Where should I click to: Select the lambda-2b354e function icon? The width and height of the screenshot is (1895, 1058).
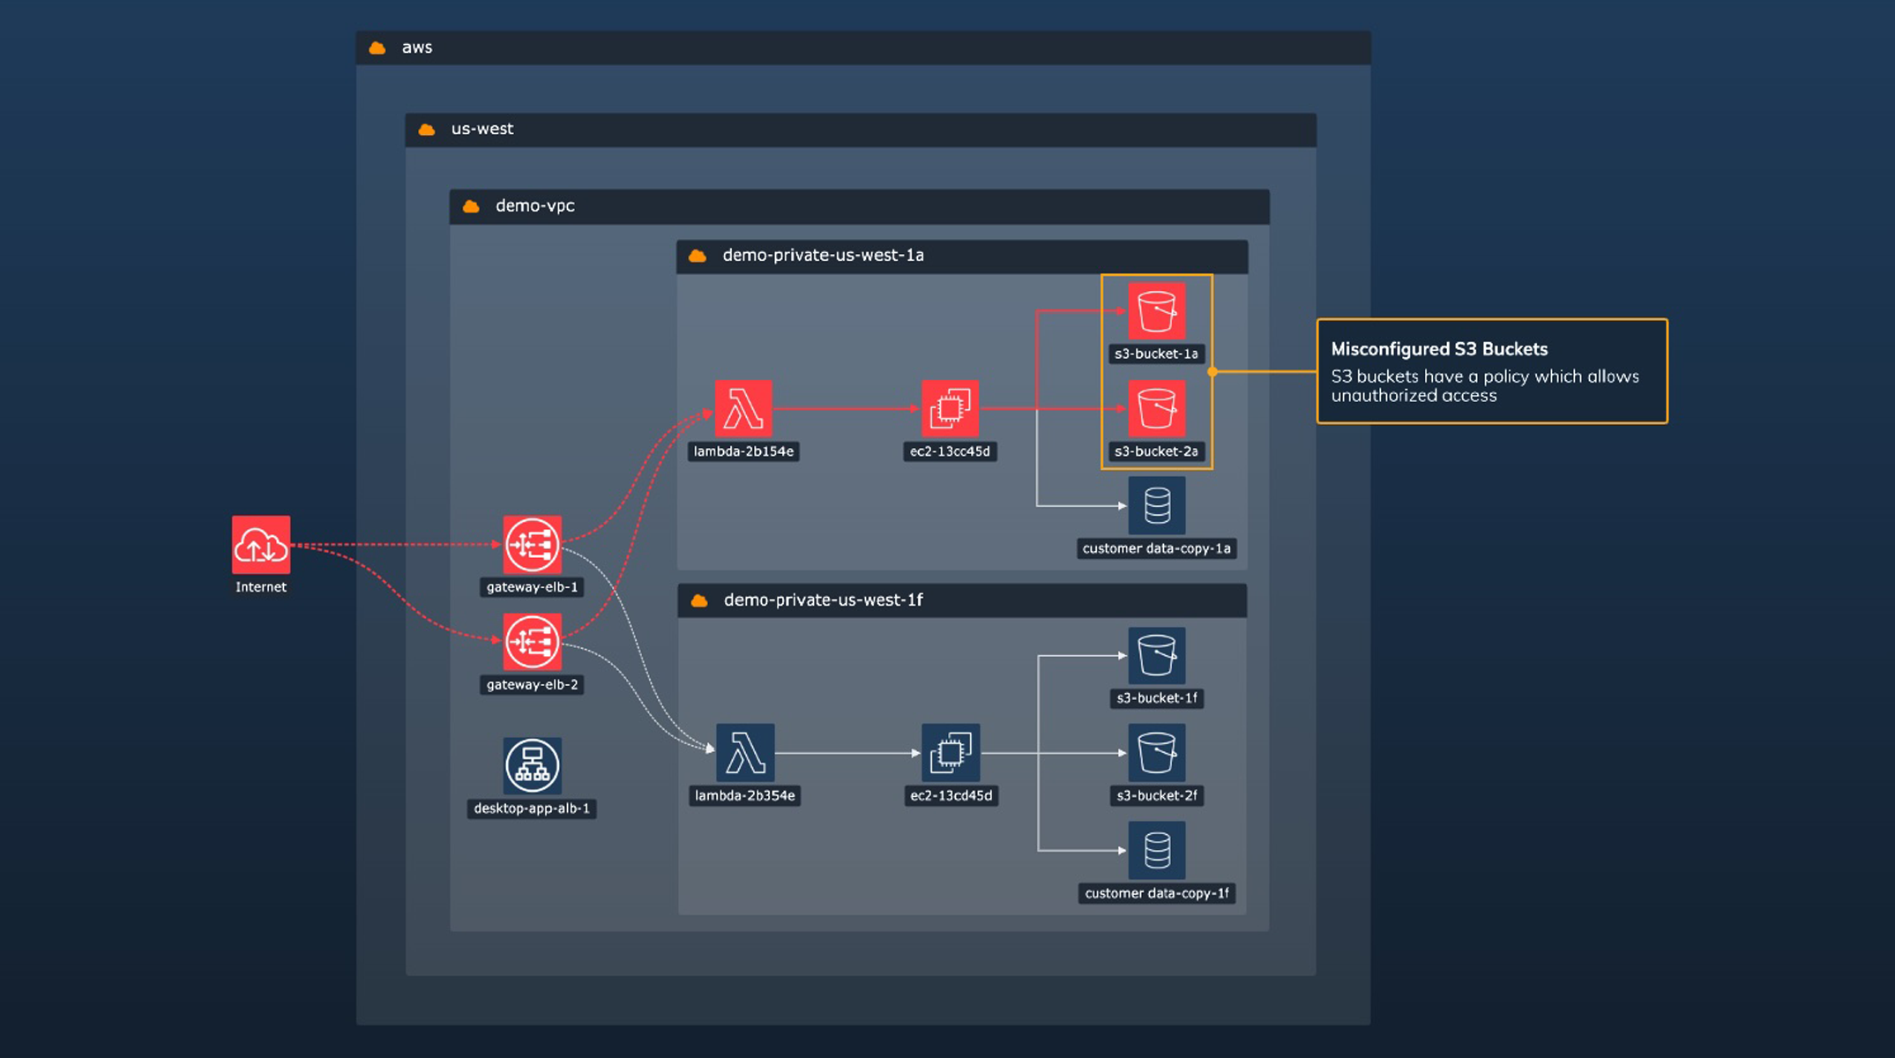(745, 752)
